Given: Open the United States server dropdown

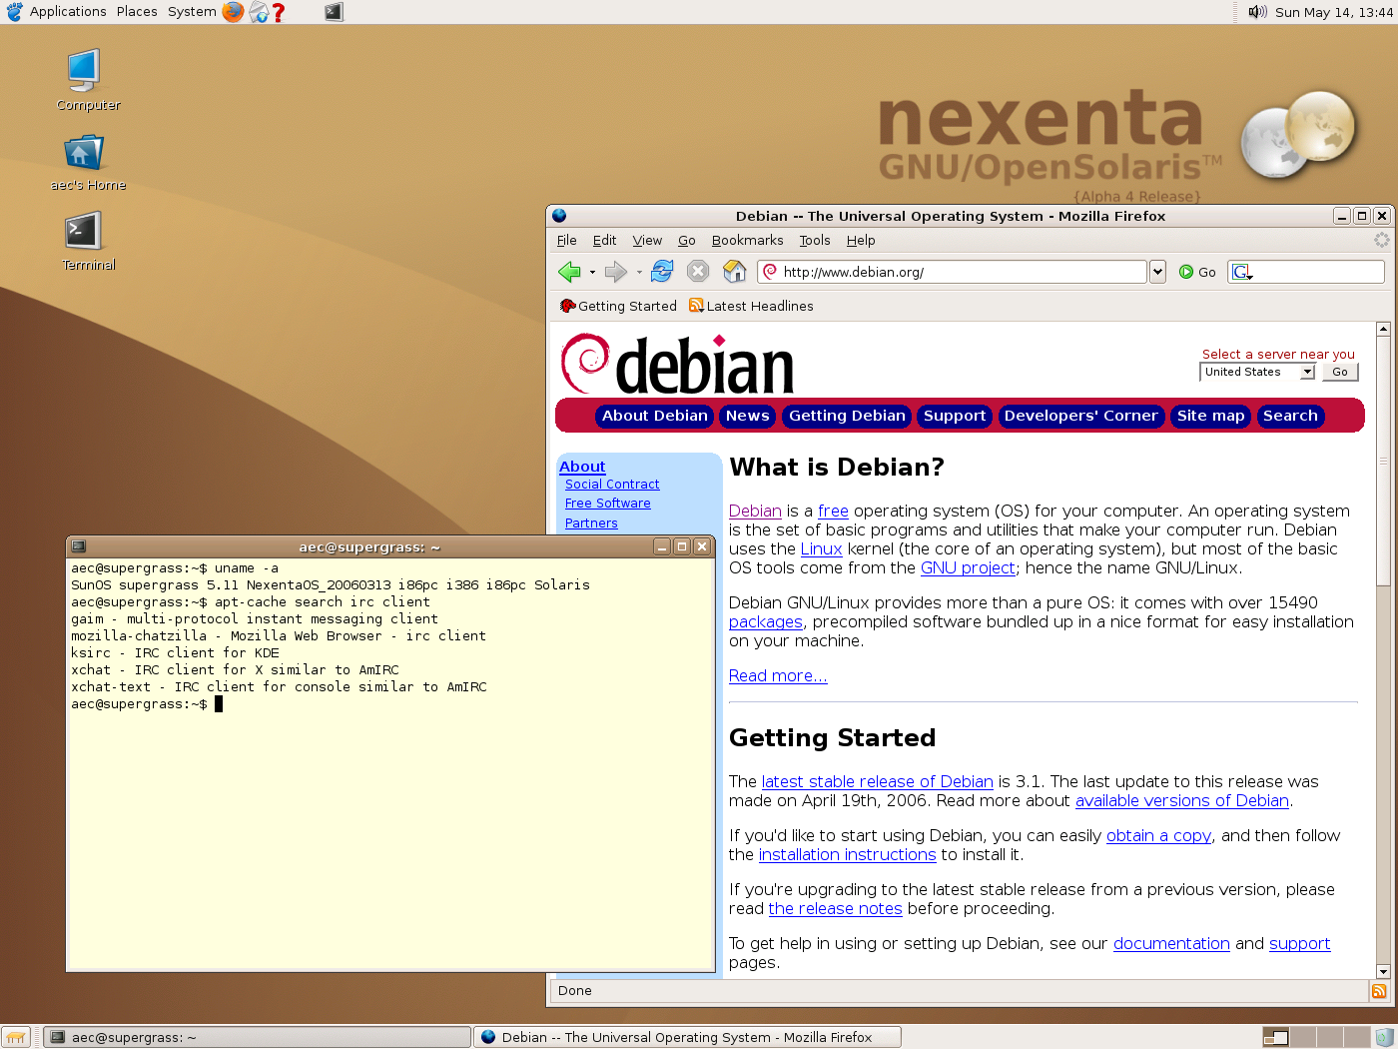Looking at the screenshot, I should 1257,372.
